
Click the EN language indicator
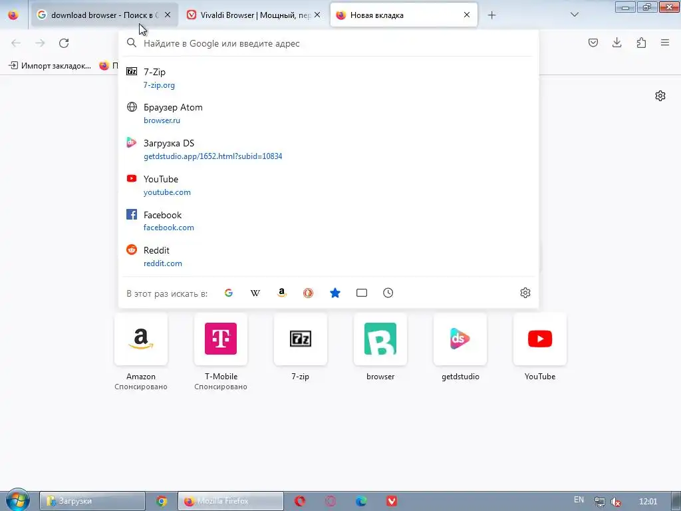coord(579,500)
